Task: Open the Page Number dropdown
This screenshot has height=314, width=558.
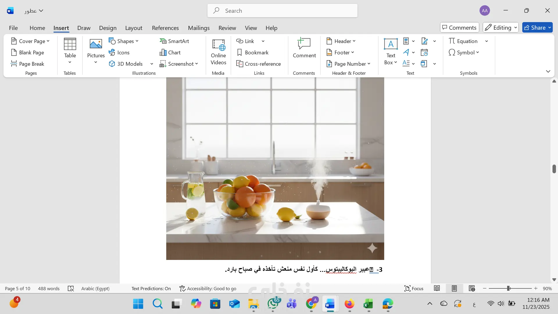Action: coord(348,64)
